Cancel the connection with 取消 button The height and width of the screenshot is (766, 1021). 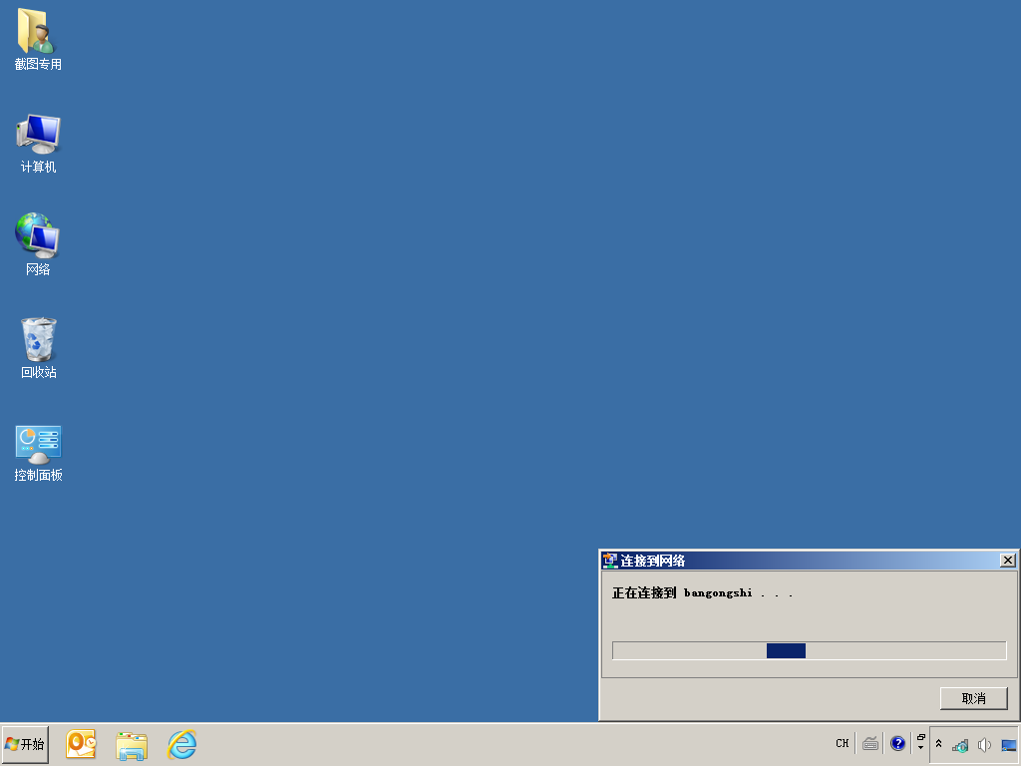(973, 698)
